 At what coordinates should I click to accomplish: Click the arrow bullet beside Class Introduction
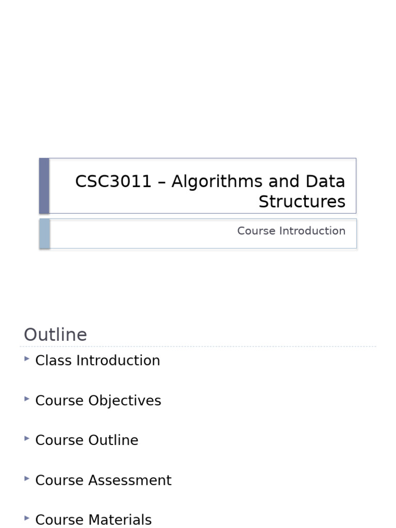click(27, 358)
